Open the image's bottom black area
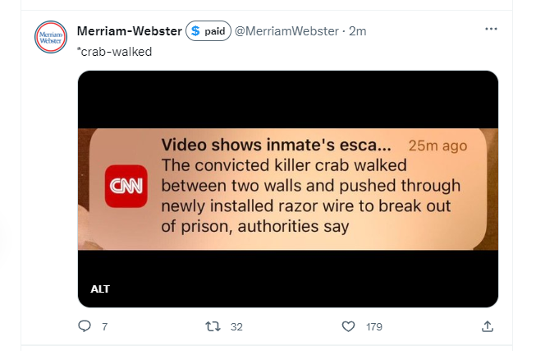Screen dimensions: 536x351 point(288,279)
